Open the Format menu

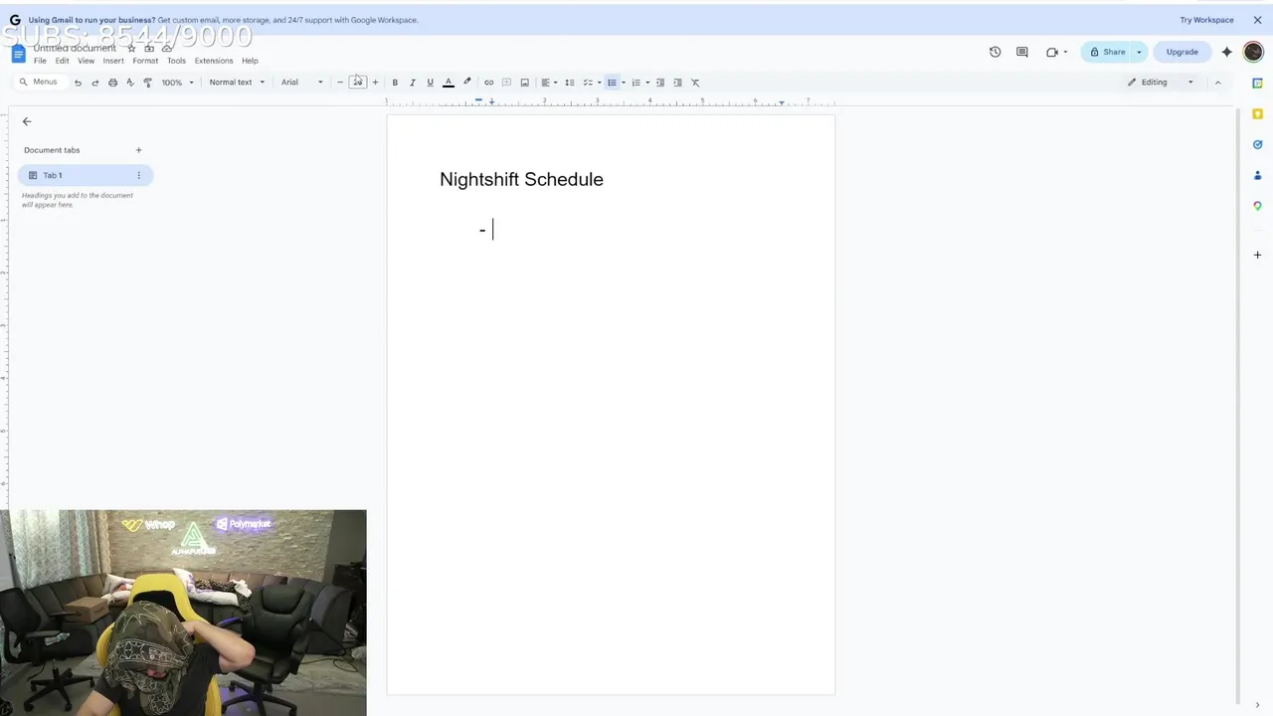[145, 61]
